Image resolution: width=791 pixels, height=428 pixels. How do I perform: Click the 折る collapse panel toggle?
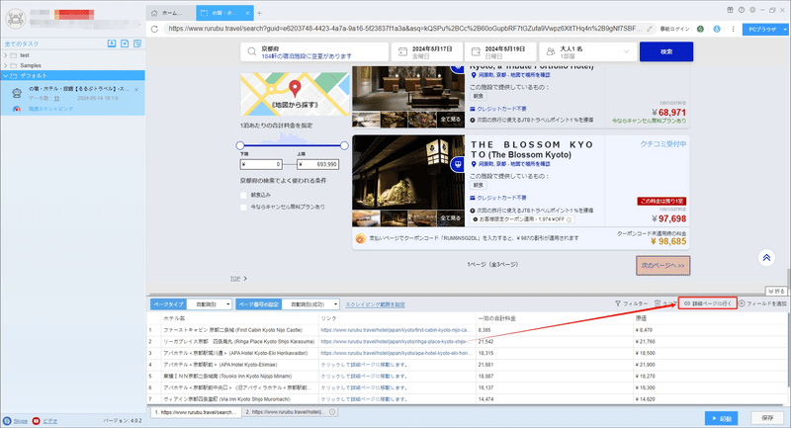pyautogui.click(x=776, y=291)
